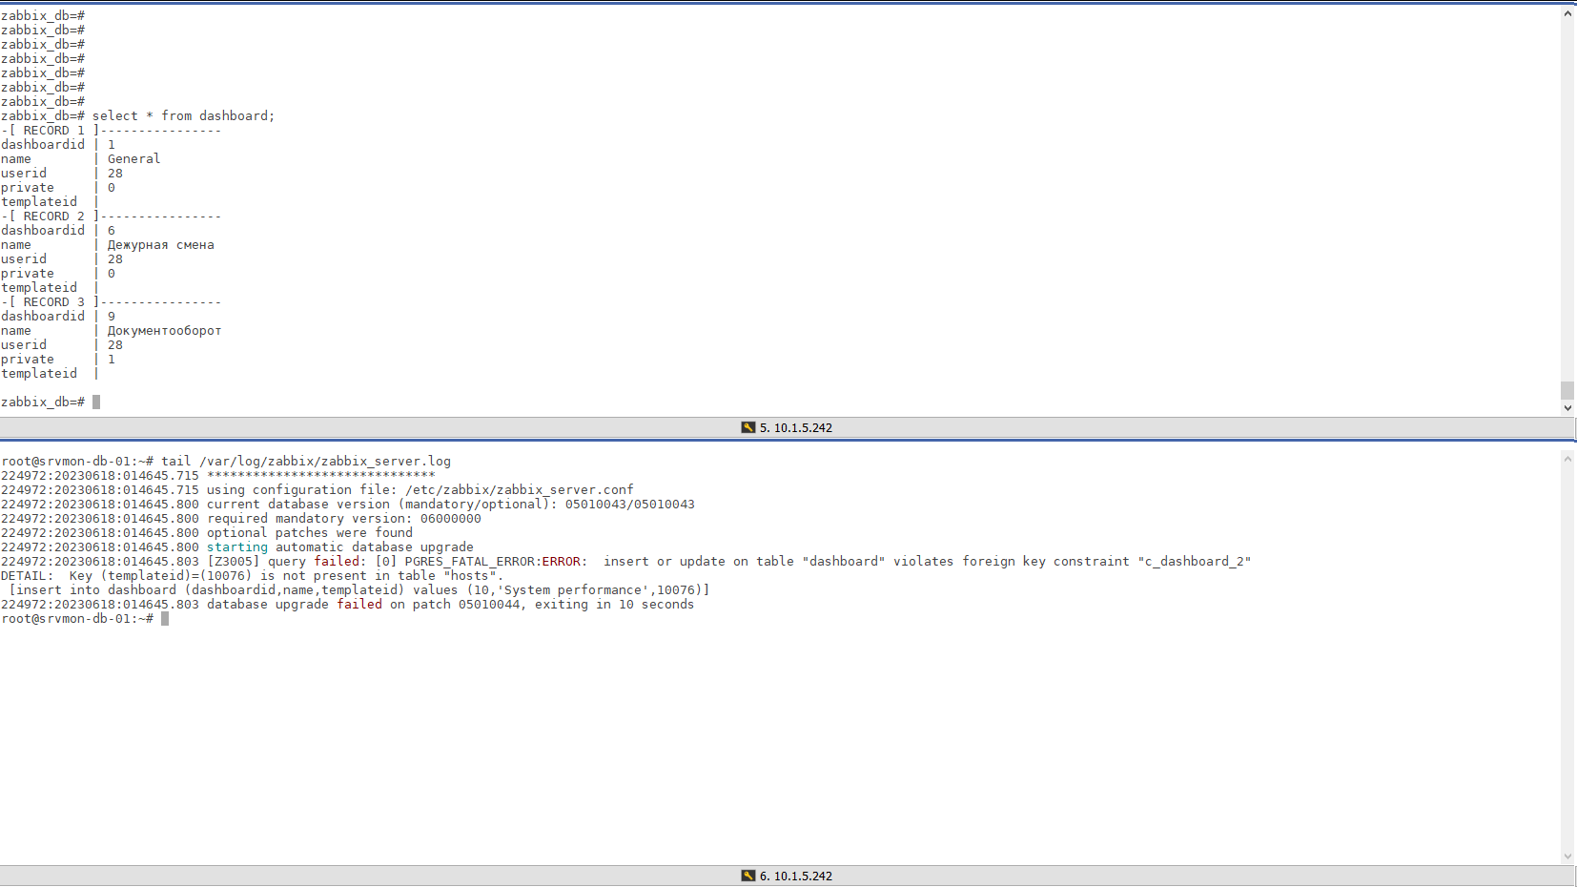The height and width of the screenshot is (887, 1577).
Task: Click the private value 1 in record 3
Action: [x=112, y=360]
